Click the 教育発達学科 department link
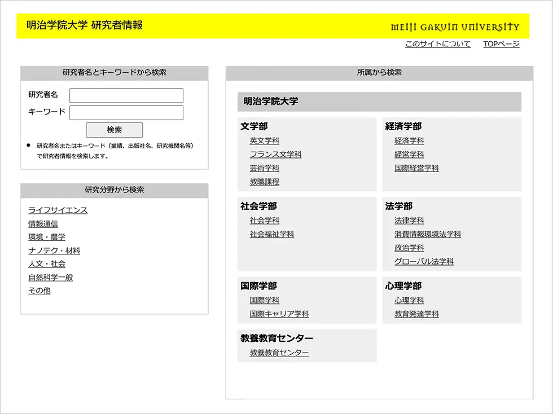Image resolution: width=553 pixels, height=414 pixels. 416,314
